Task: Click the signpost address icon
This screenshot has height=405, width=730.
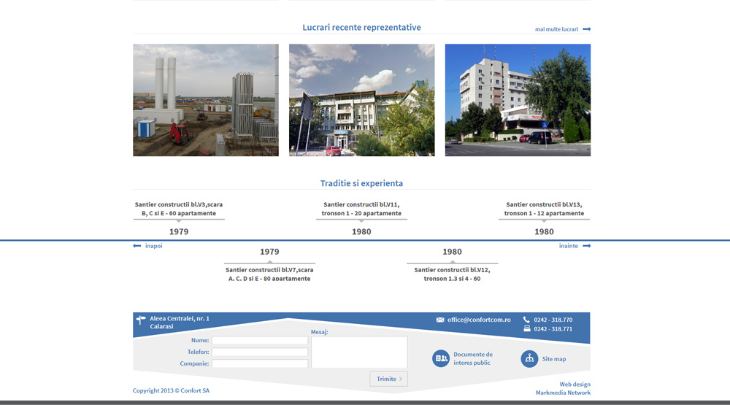Action: [x=141, y=320]
